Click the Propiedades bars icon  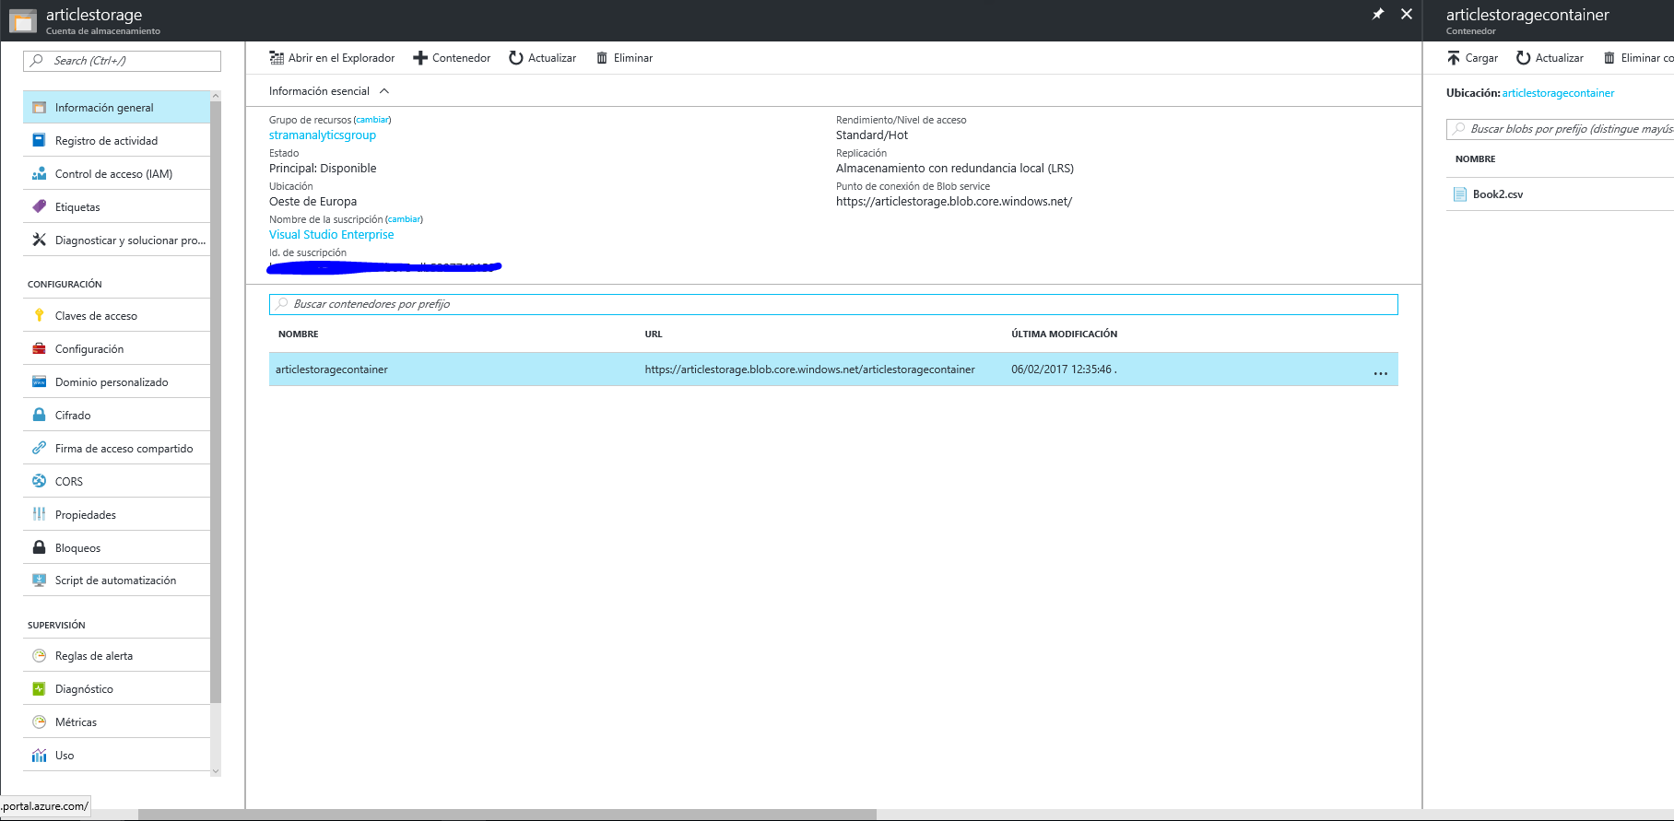(x=39, y=514)
